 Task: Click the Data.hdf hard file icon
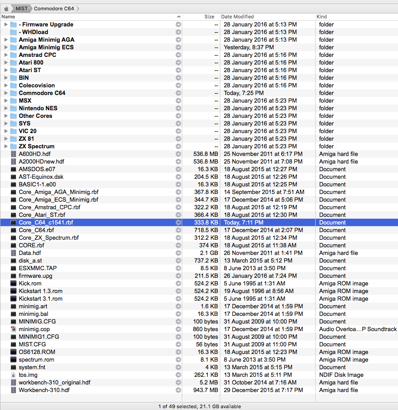pyautogui.click(x=13, y=253)
